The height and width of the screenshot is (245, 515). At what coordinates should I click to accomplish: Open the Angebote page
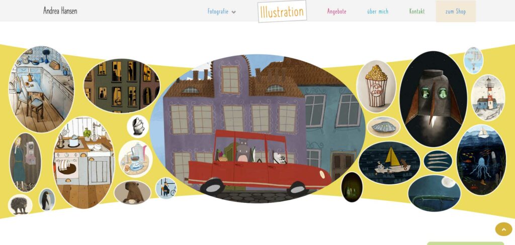[x=336, y=12]
